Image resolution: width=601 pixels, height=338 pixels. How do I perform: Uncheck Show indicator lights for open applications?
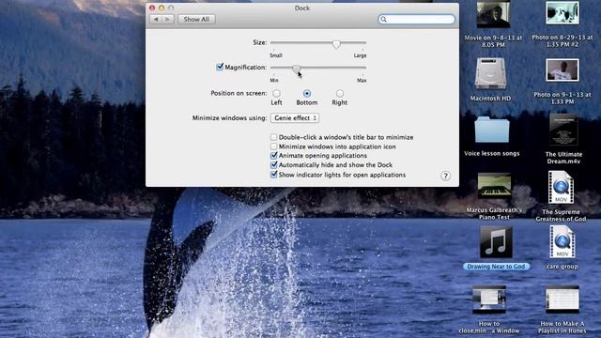(273, 175)
